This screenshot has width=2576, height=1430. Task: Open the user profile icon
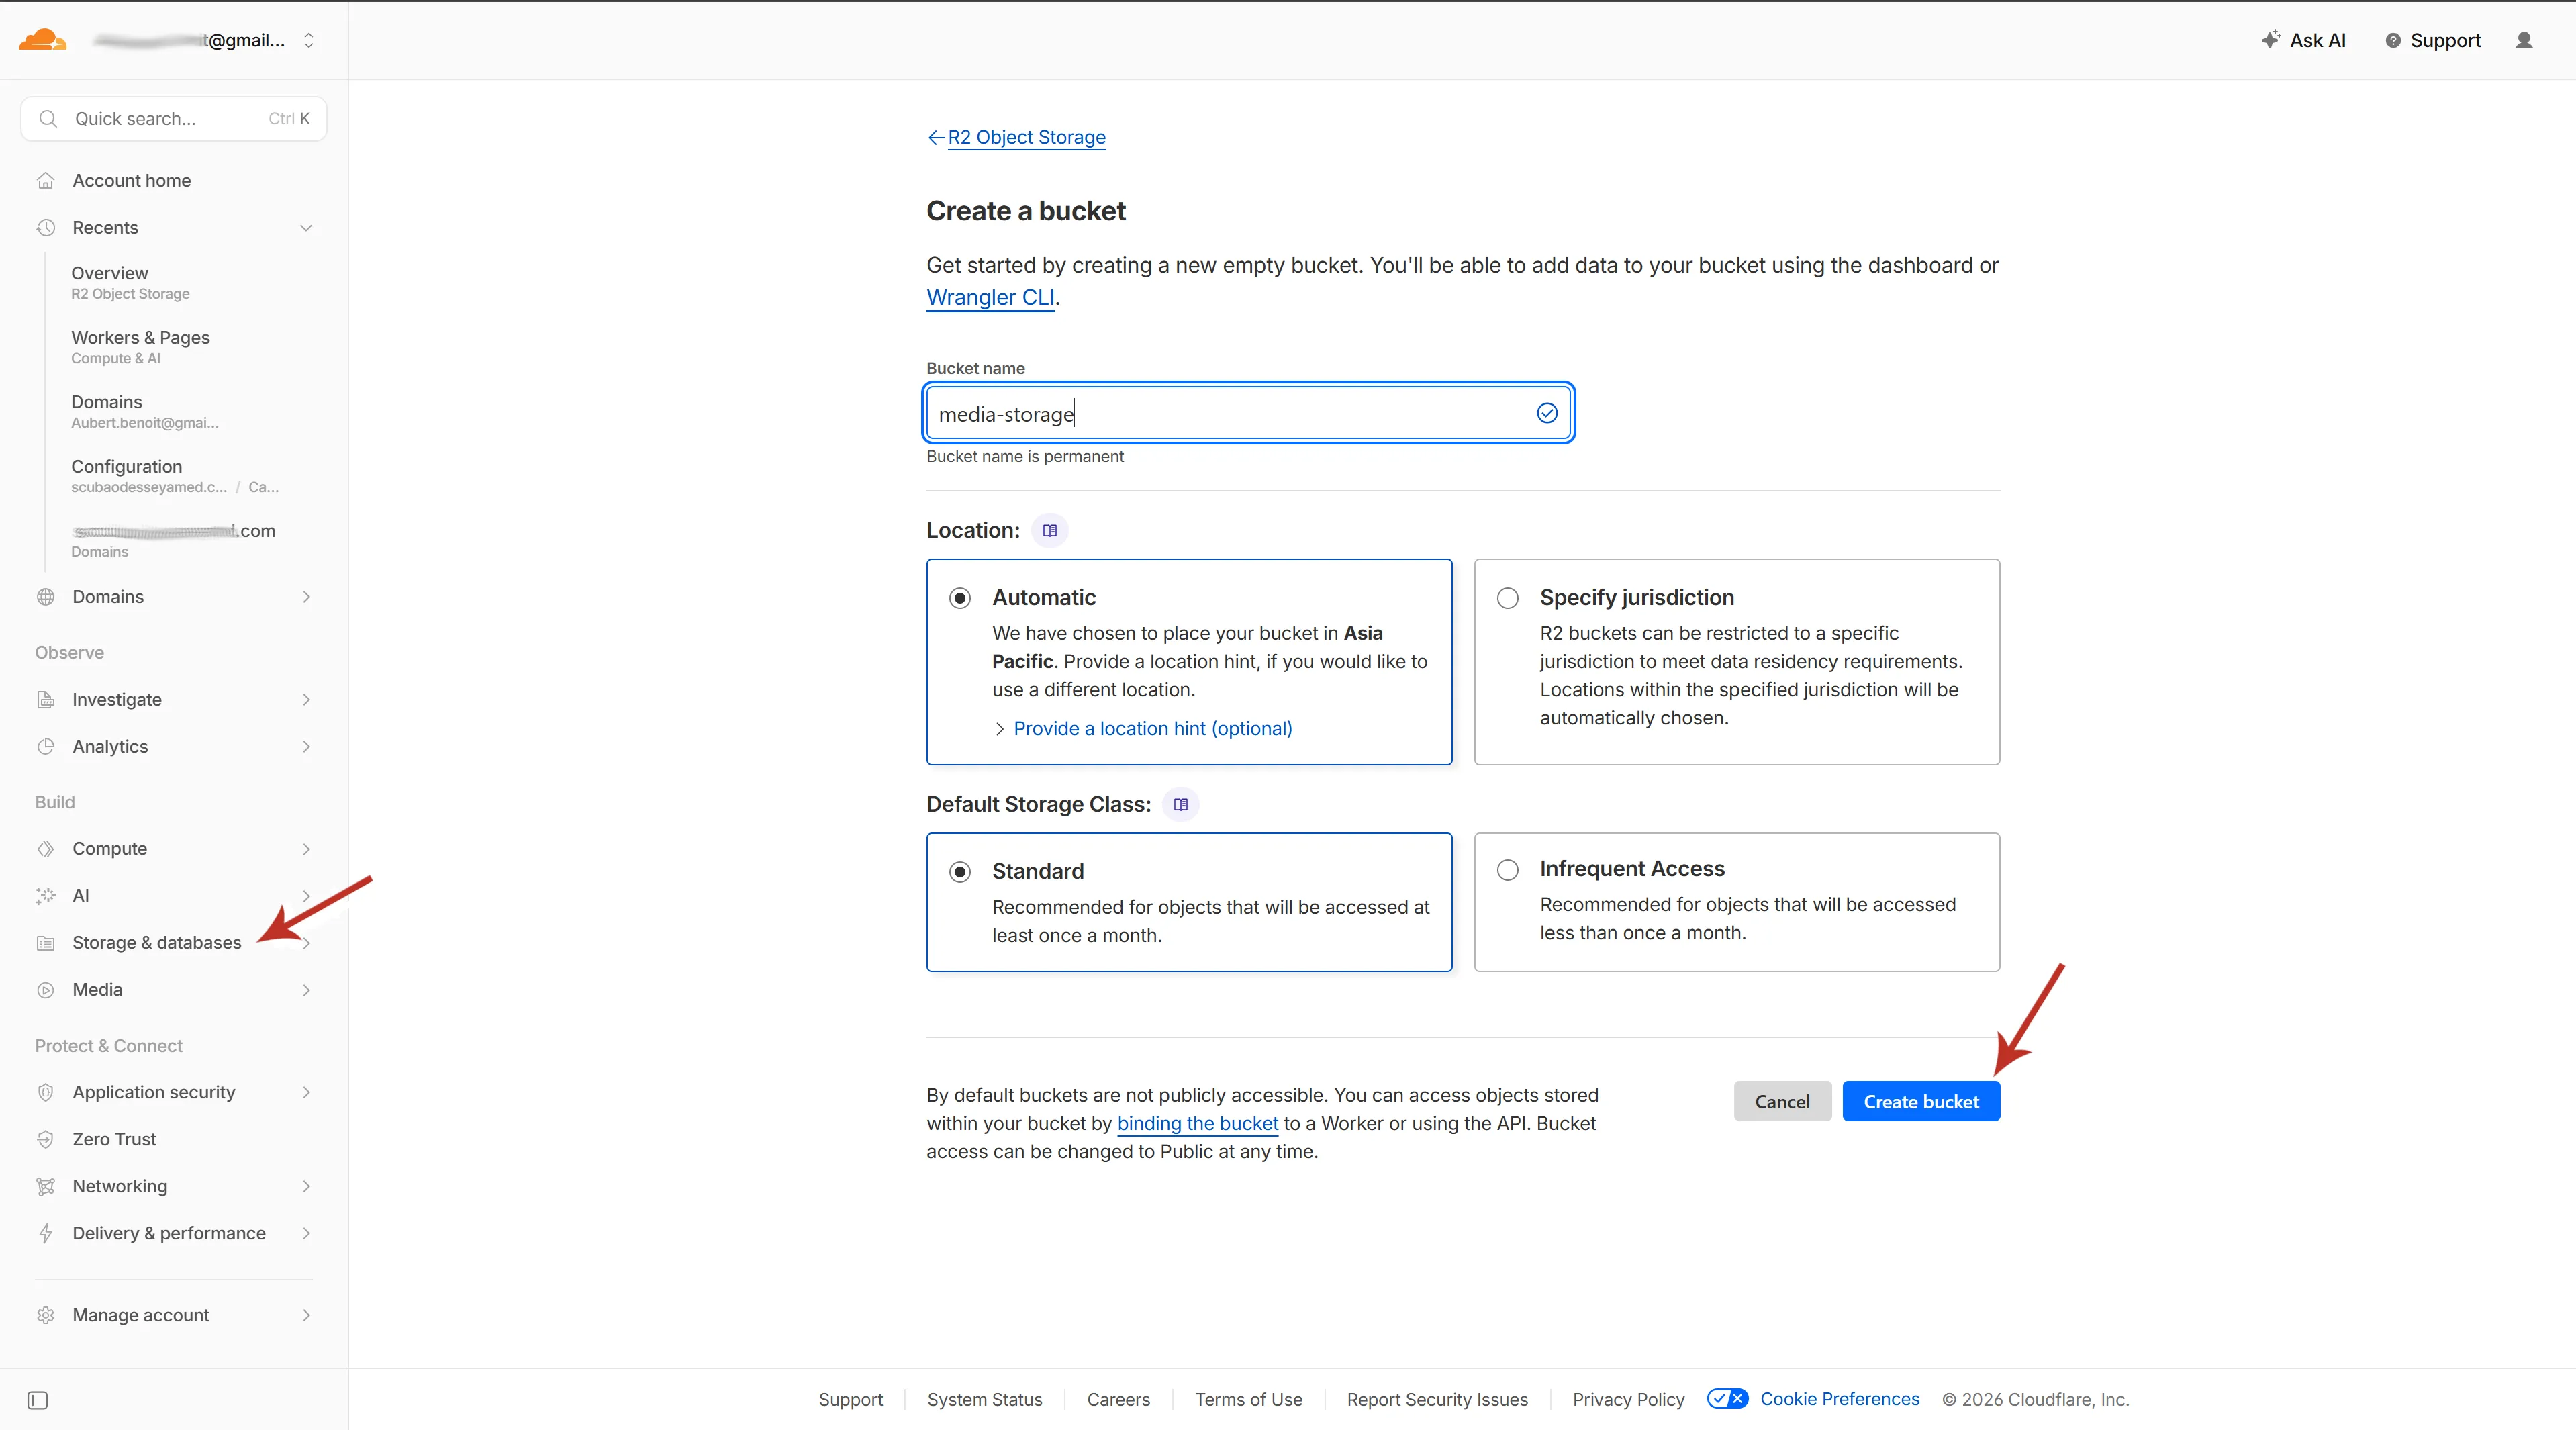2524,40
